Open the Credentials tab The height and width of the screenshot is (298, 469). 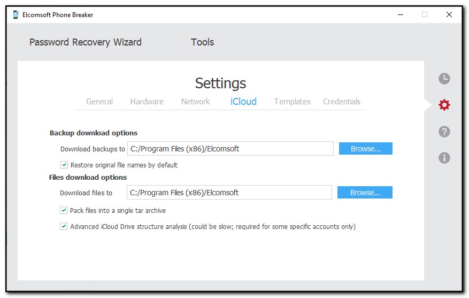342,102
